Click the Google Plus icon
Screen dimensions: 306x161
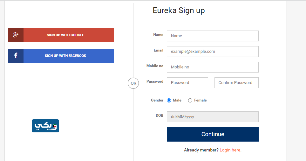click(x=16, y=35)
